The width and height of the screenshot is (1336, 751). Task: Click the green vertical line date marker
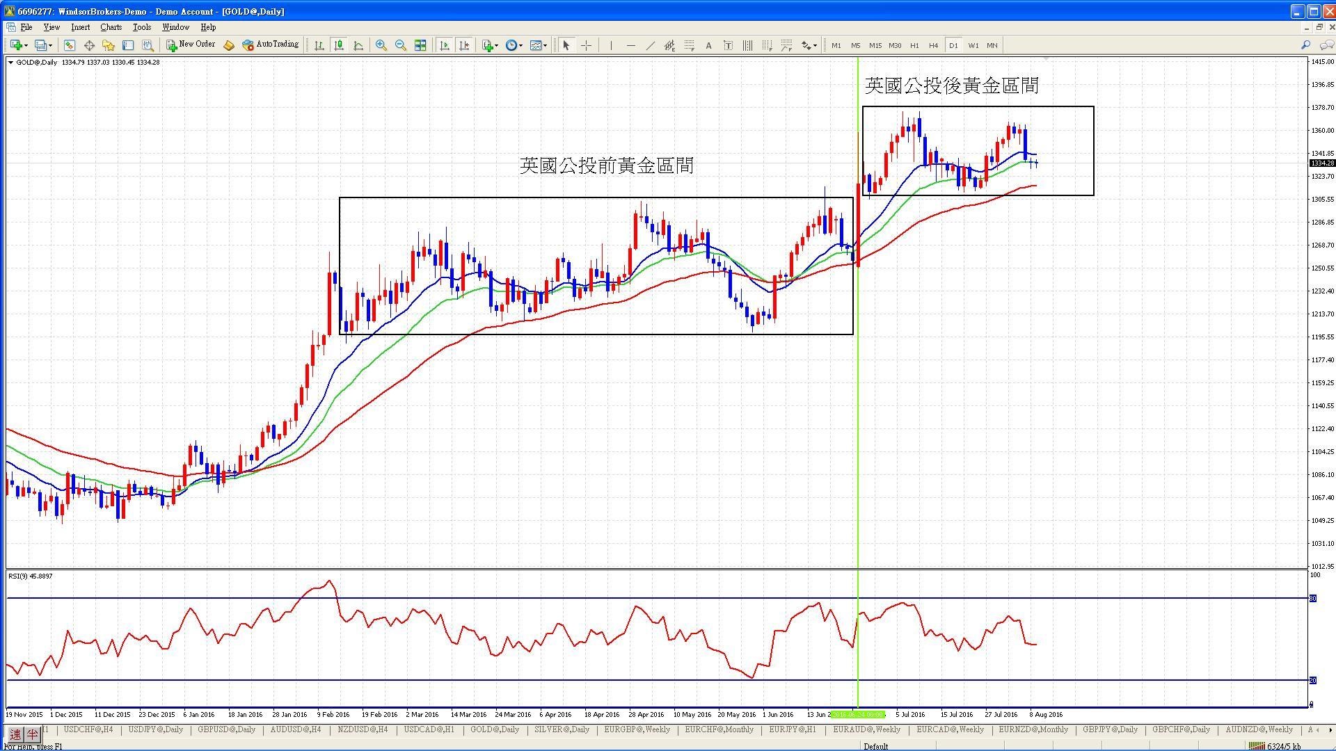(x=857, y=714)
